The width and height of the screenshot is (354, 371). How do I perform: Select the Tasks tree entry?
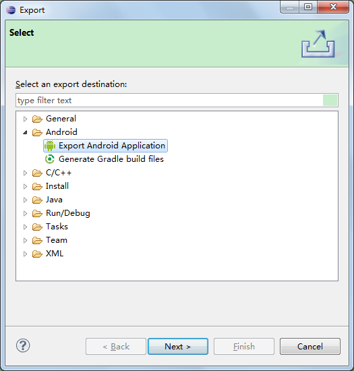(57, 227)
